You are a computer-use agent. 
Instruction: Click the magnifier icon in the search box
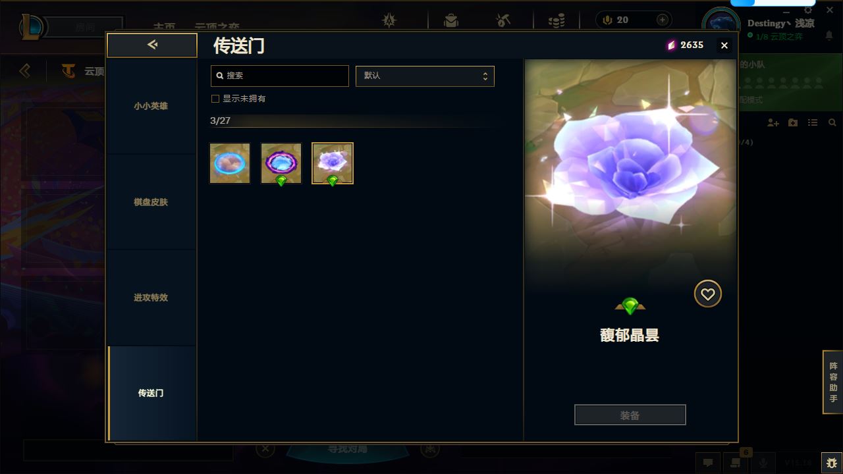[x=220, y=76]
